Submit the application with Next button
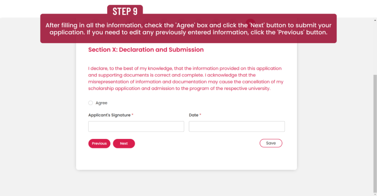Screen dimensions: 377x196 [124, 143]
